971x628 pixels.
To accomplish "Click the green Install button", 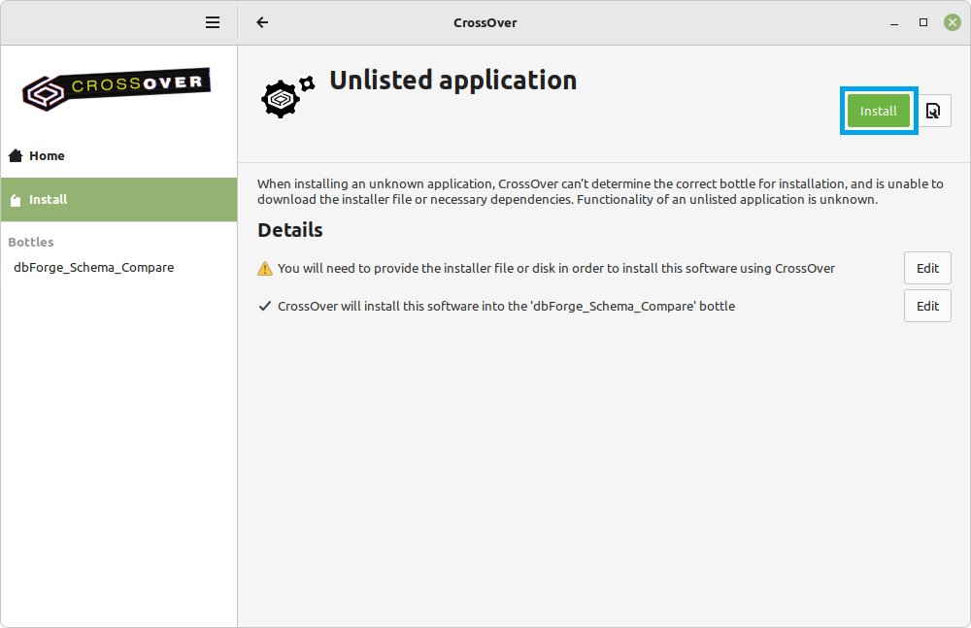I will (x=878, y=111).
